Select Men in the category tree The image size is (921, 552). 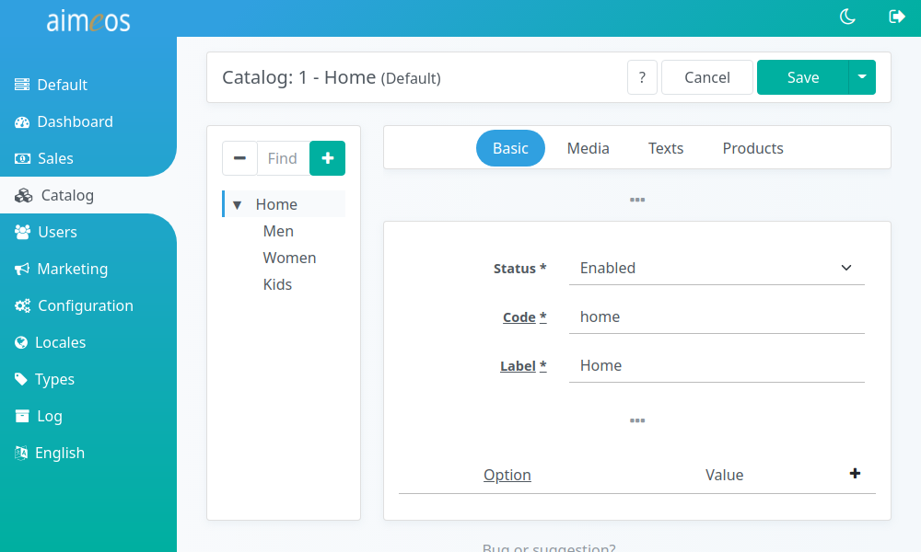(x=278, y=231)
